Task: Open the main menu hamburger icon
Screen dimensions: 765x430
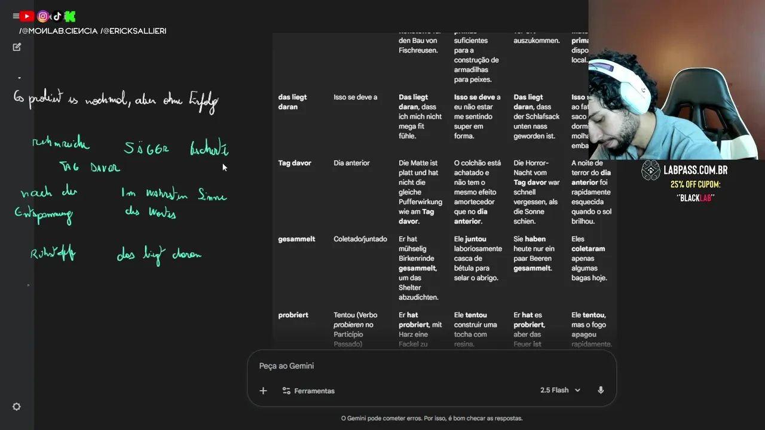Action: tap(16, 17)
